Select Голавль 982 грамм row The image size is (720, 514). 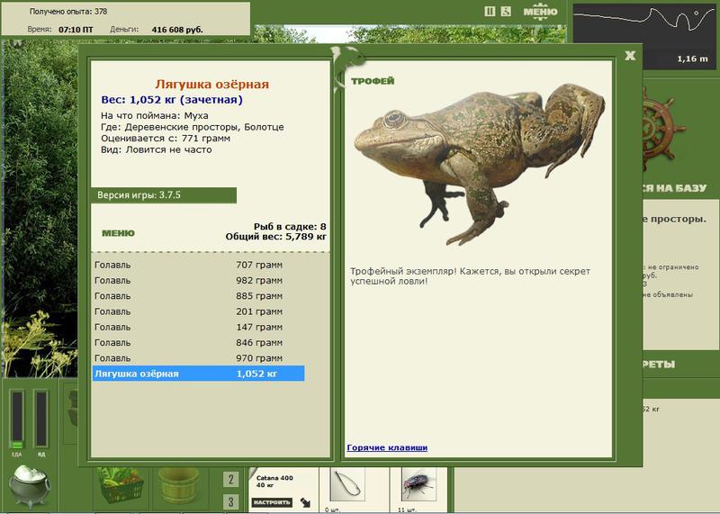tap(198, 281)
